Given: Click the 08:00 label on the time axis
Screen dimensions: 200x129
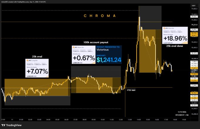Looking at the screenshot, I should point(85,120).
